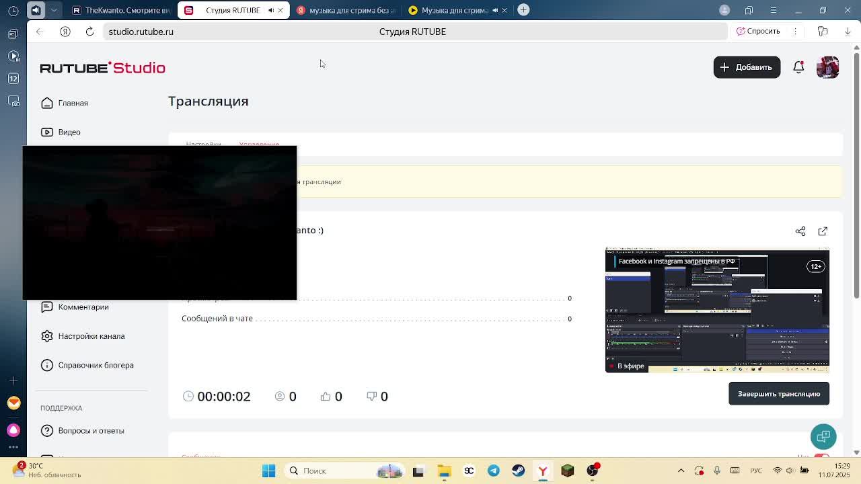Toggle the browser sound speaker button

[36, 10]
